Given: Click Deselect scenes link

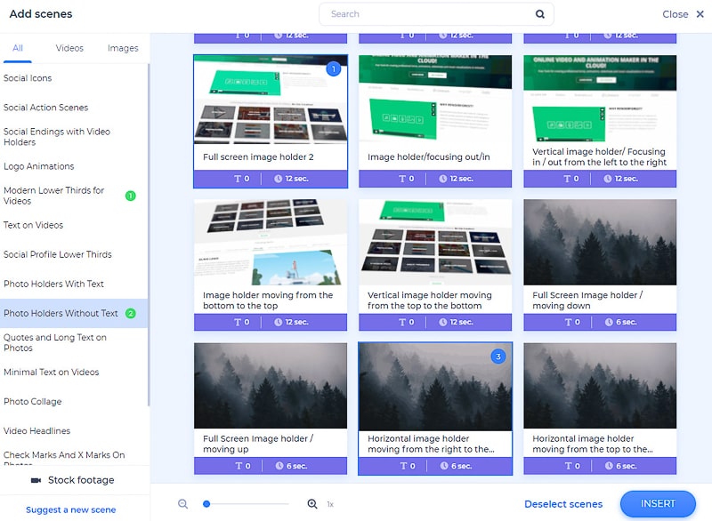Looking at the screenshot, I should click(x=563, y=504).
